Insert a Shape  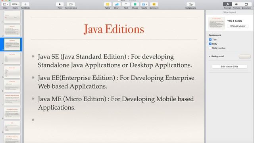pyautogui.click(x=135, y=4)
